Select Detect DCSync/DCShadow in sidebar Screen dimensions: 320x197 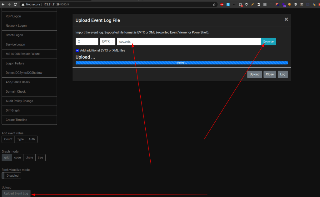pos(29,73)
